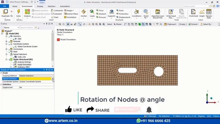The image size is (220, 124).
Task: Open the Inertial loads icon
Action: coord(84,12)
